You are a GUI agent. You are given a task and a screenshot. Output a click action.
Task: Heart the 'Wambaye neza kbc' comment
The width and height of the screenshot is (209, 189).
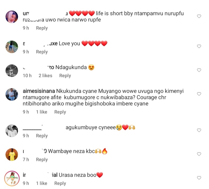tap(199, 154)
